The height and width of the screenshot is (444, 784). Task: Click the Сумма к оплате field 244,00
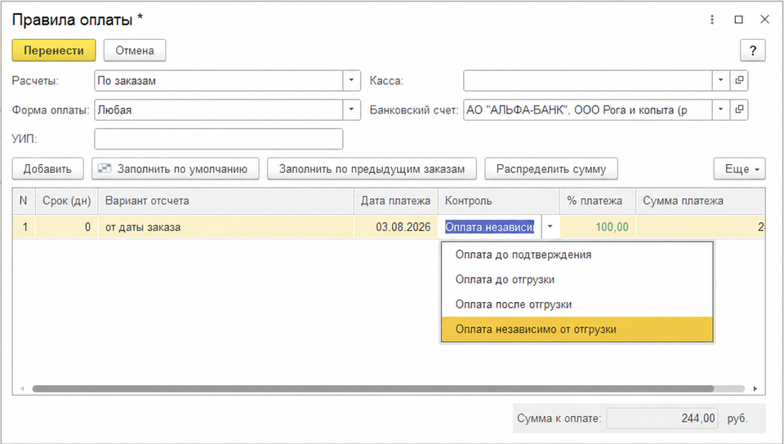(662, 418)
